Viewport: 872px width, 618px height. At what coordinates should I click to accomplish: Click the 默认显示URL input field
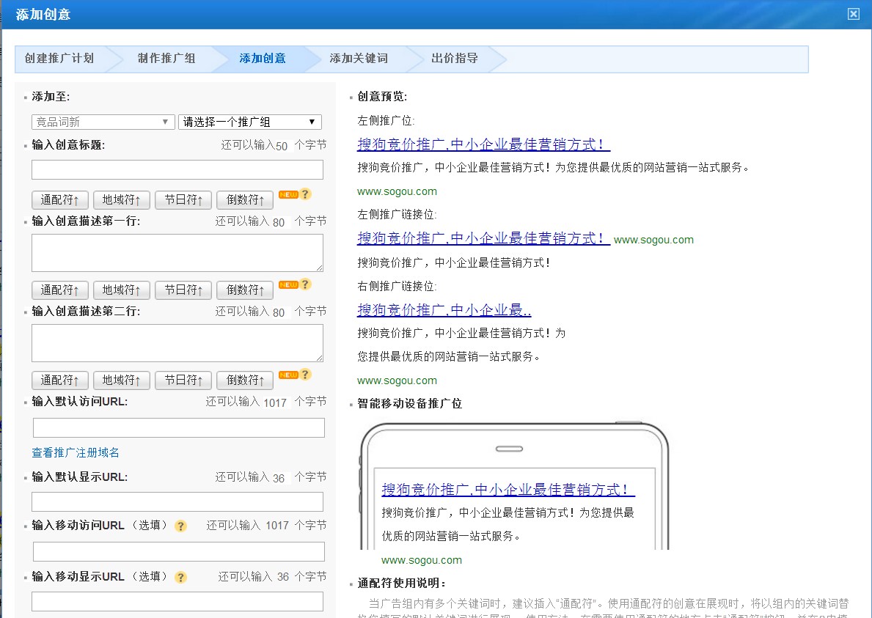click(177, 502)
